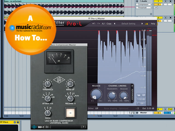Image resolution: width=175 pixels, height=131 pixels.
Task: Click the Master track play icon
Action: click(x=137, y=113)
